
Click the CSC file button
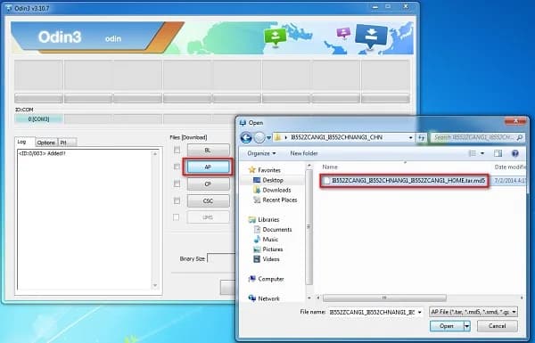[x=208, y=201]
